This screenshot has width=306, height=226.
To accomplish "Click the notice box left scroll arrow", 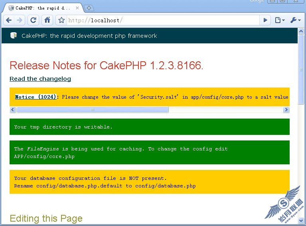I will pyautogui.click(x=13, y=109).
